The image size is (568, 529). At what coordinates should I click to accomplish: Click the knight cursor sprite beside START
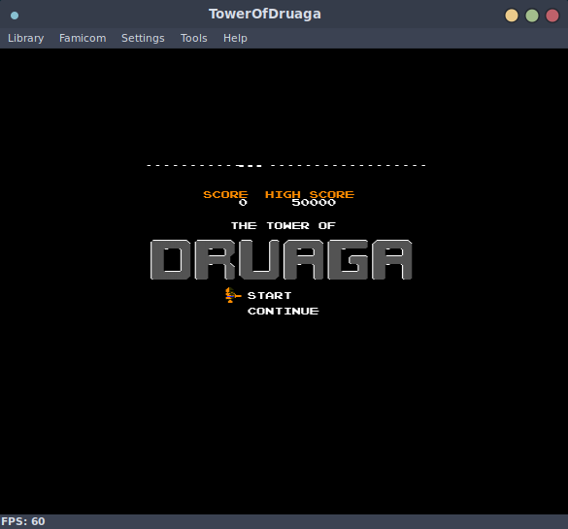[x=232, y=295]
